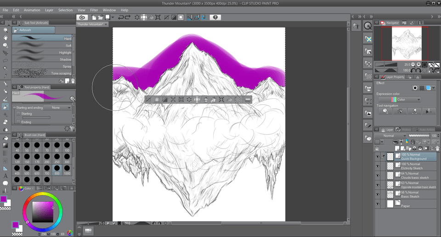Select the Spray airbrush sub tool
Screen dimensions: 441x237
pyautogui.click(x=41, y=66)
